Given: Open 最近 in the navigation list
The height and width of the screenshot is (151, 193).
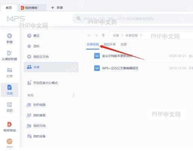Looking at the screenshot, I should [x=51, y=36].
